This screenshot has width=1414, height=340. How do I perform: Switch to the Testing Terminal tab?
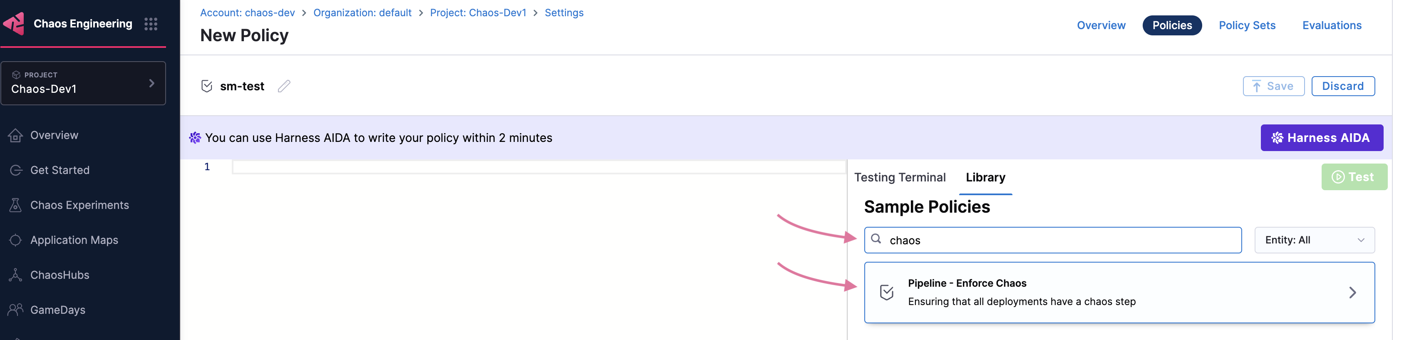(900, 177)
